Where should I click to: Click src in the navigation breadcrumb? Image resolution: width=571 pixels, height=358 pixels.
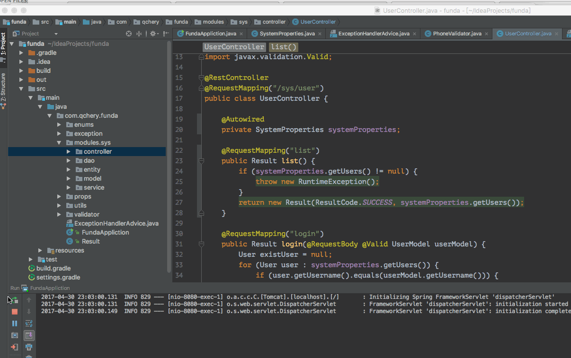pos(40,22)
